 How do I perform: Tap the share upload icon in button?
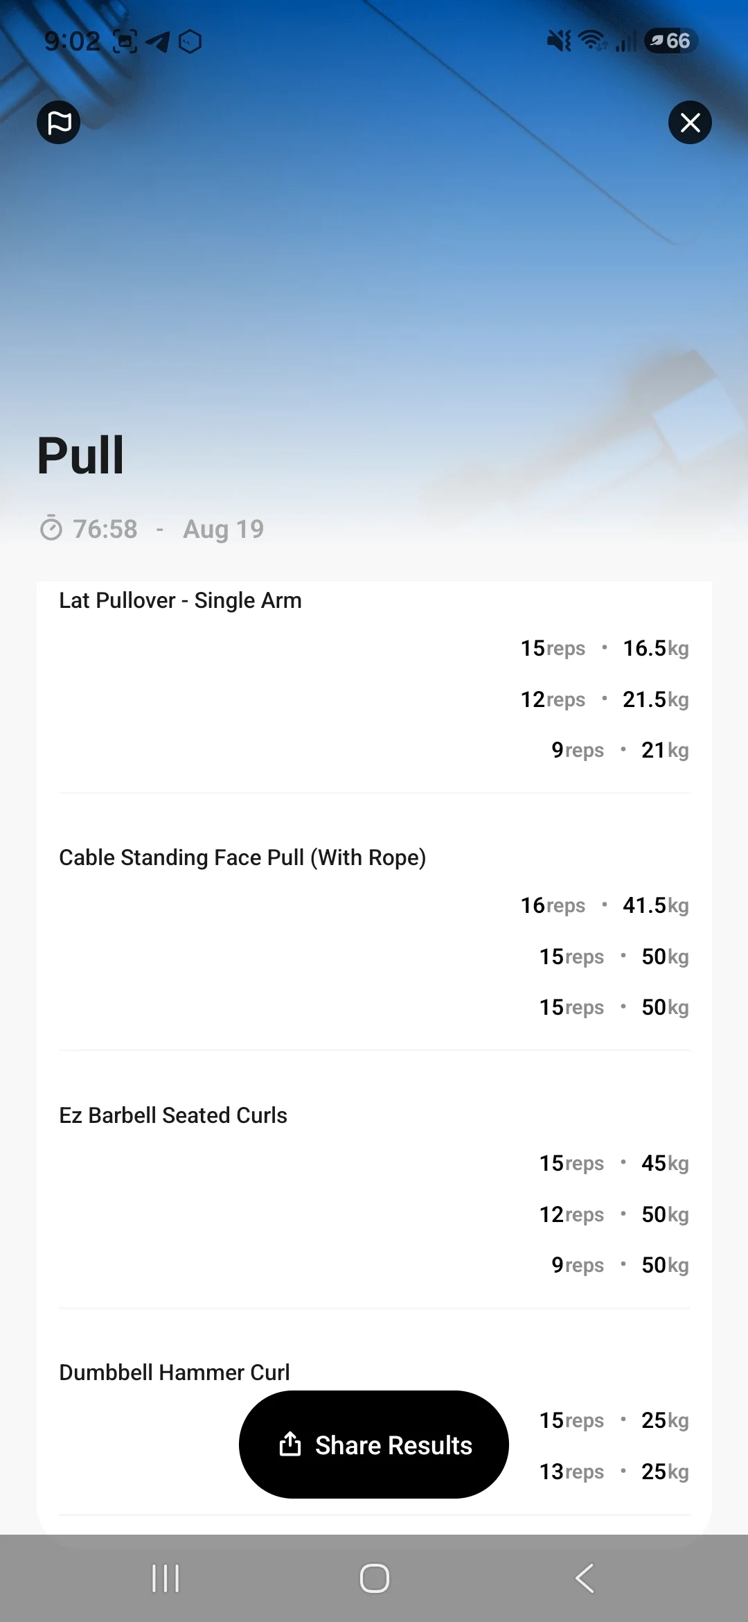[290, 1445]
